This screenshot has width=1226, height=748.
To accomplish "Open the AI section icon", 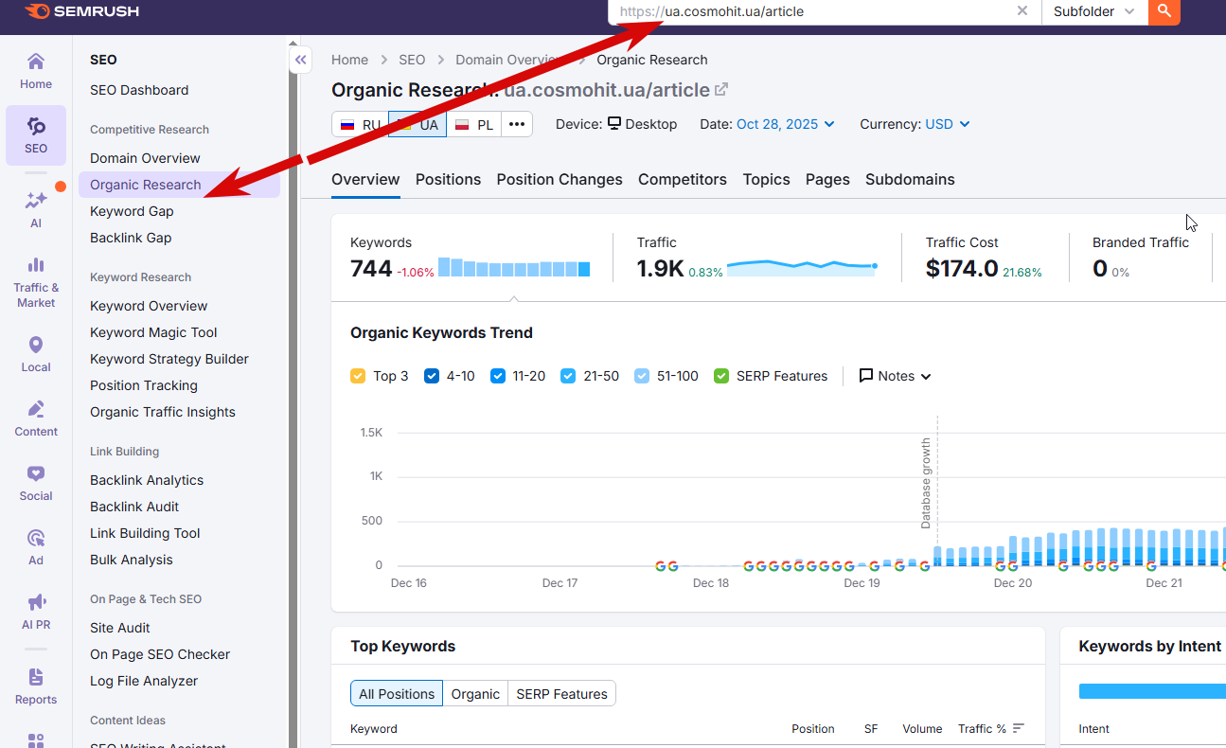I will pyautogui.click(x=36, y=209).
